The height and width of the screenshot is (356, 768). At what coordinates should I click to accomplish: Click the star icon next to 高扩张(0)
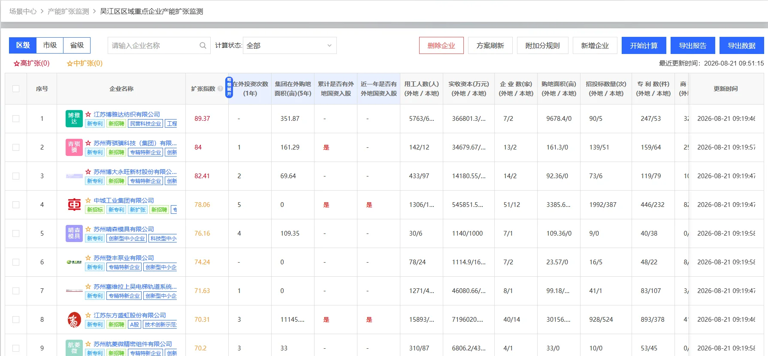tap(17, 63)
